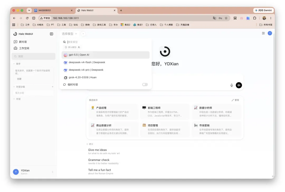
Task: Click the microphone voice input icon
Action: 231,85
